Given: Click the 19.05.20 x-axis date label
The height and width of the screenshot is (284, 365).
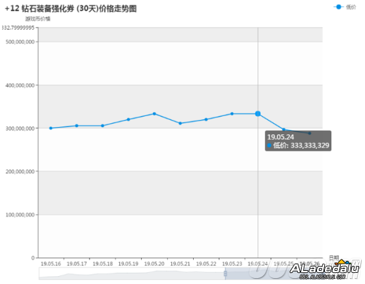Looking at the screenshot, I should [154, 264].
